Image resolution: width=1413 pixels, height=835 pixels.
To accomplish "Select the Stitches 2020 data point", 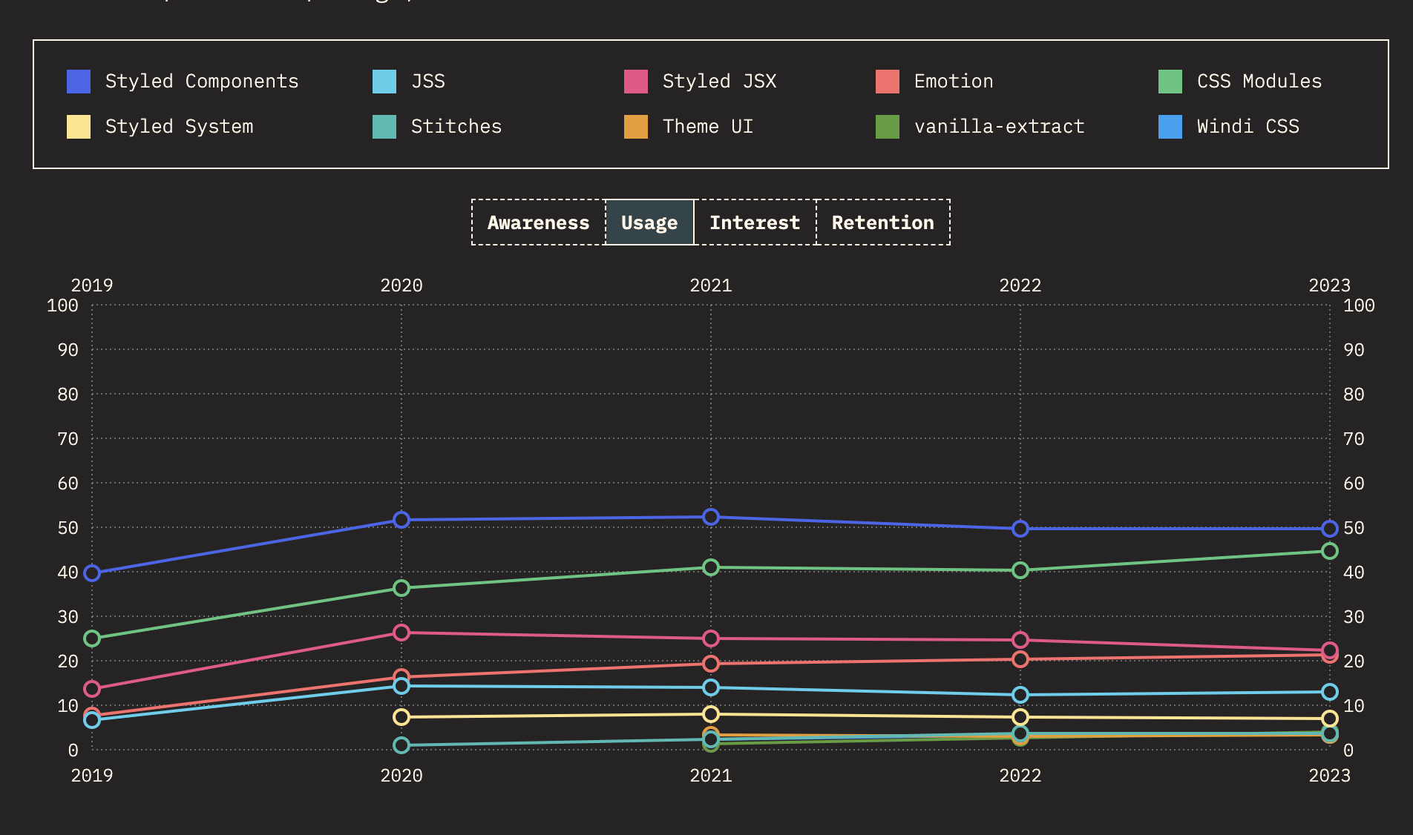I will pyautogui.click(x=401, y=745).
